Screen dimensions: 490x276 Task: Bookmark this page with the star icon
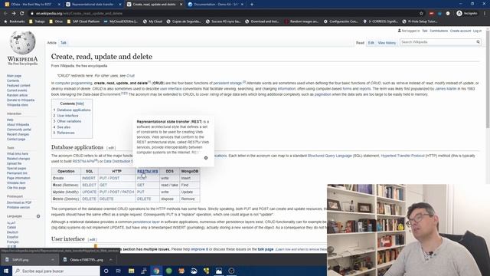[421, 14]
